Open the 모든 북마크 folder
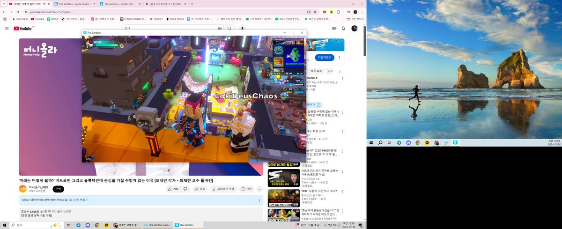562x229 pixels. (355, 19)
